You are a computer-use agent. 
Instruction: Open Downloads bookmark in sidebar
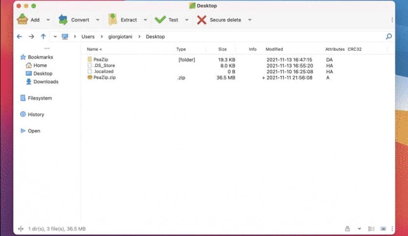click(46, 81)
